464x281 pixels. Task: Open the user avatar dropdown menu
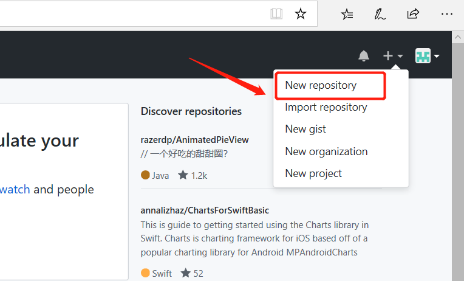point(428,56)
